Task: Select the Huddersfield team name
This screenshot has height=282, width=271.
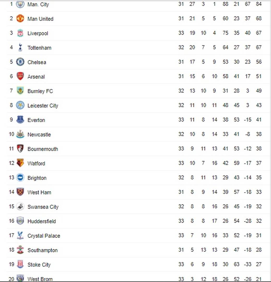Action: point(42,221)
